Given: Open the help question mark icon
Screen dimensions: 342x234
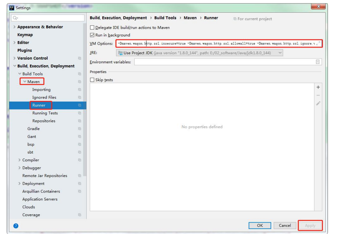Looking at the screenshot, I should 16,226.
